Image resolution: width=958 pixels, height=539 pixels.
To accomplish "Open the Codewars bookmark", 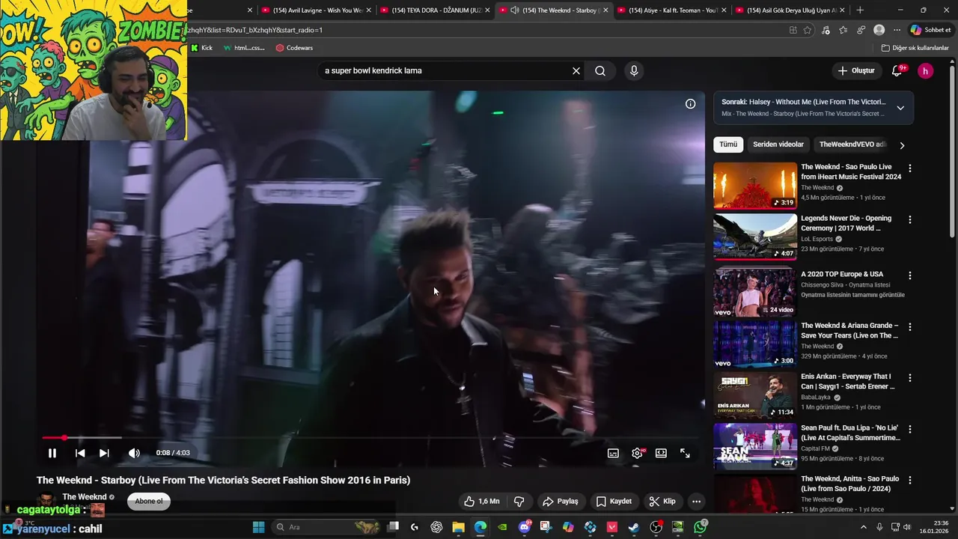I will click(x=294, y=48).
